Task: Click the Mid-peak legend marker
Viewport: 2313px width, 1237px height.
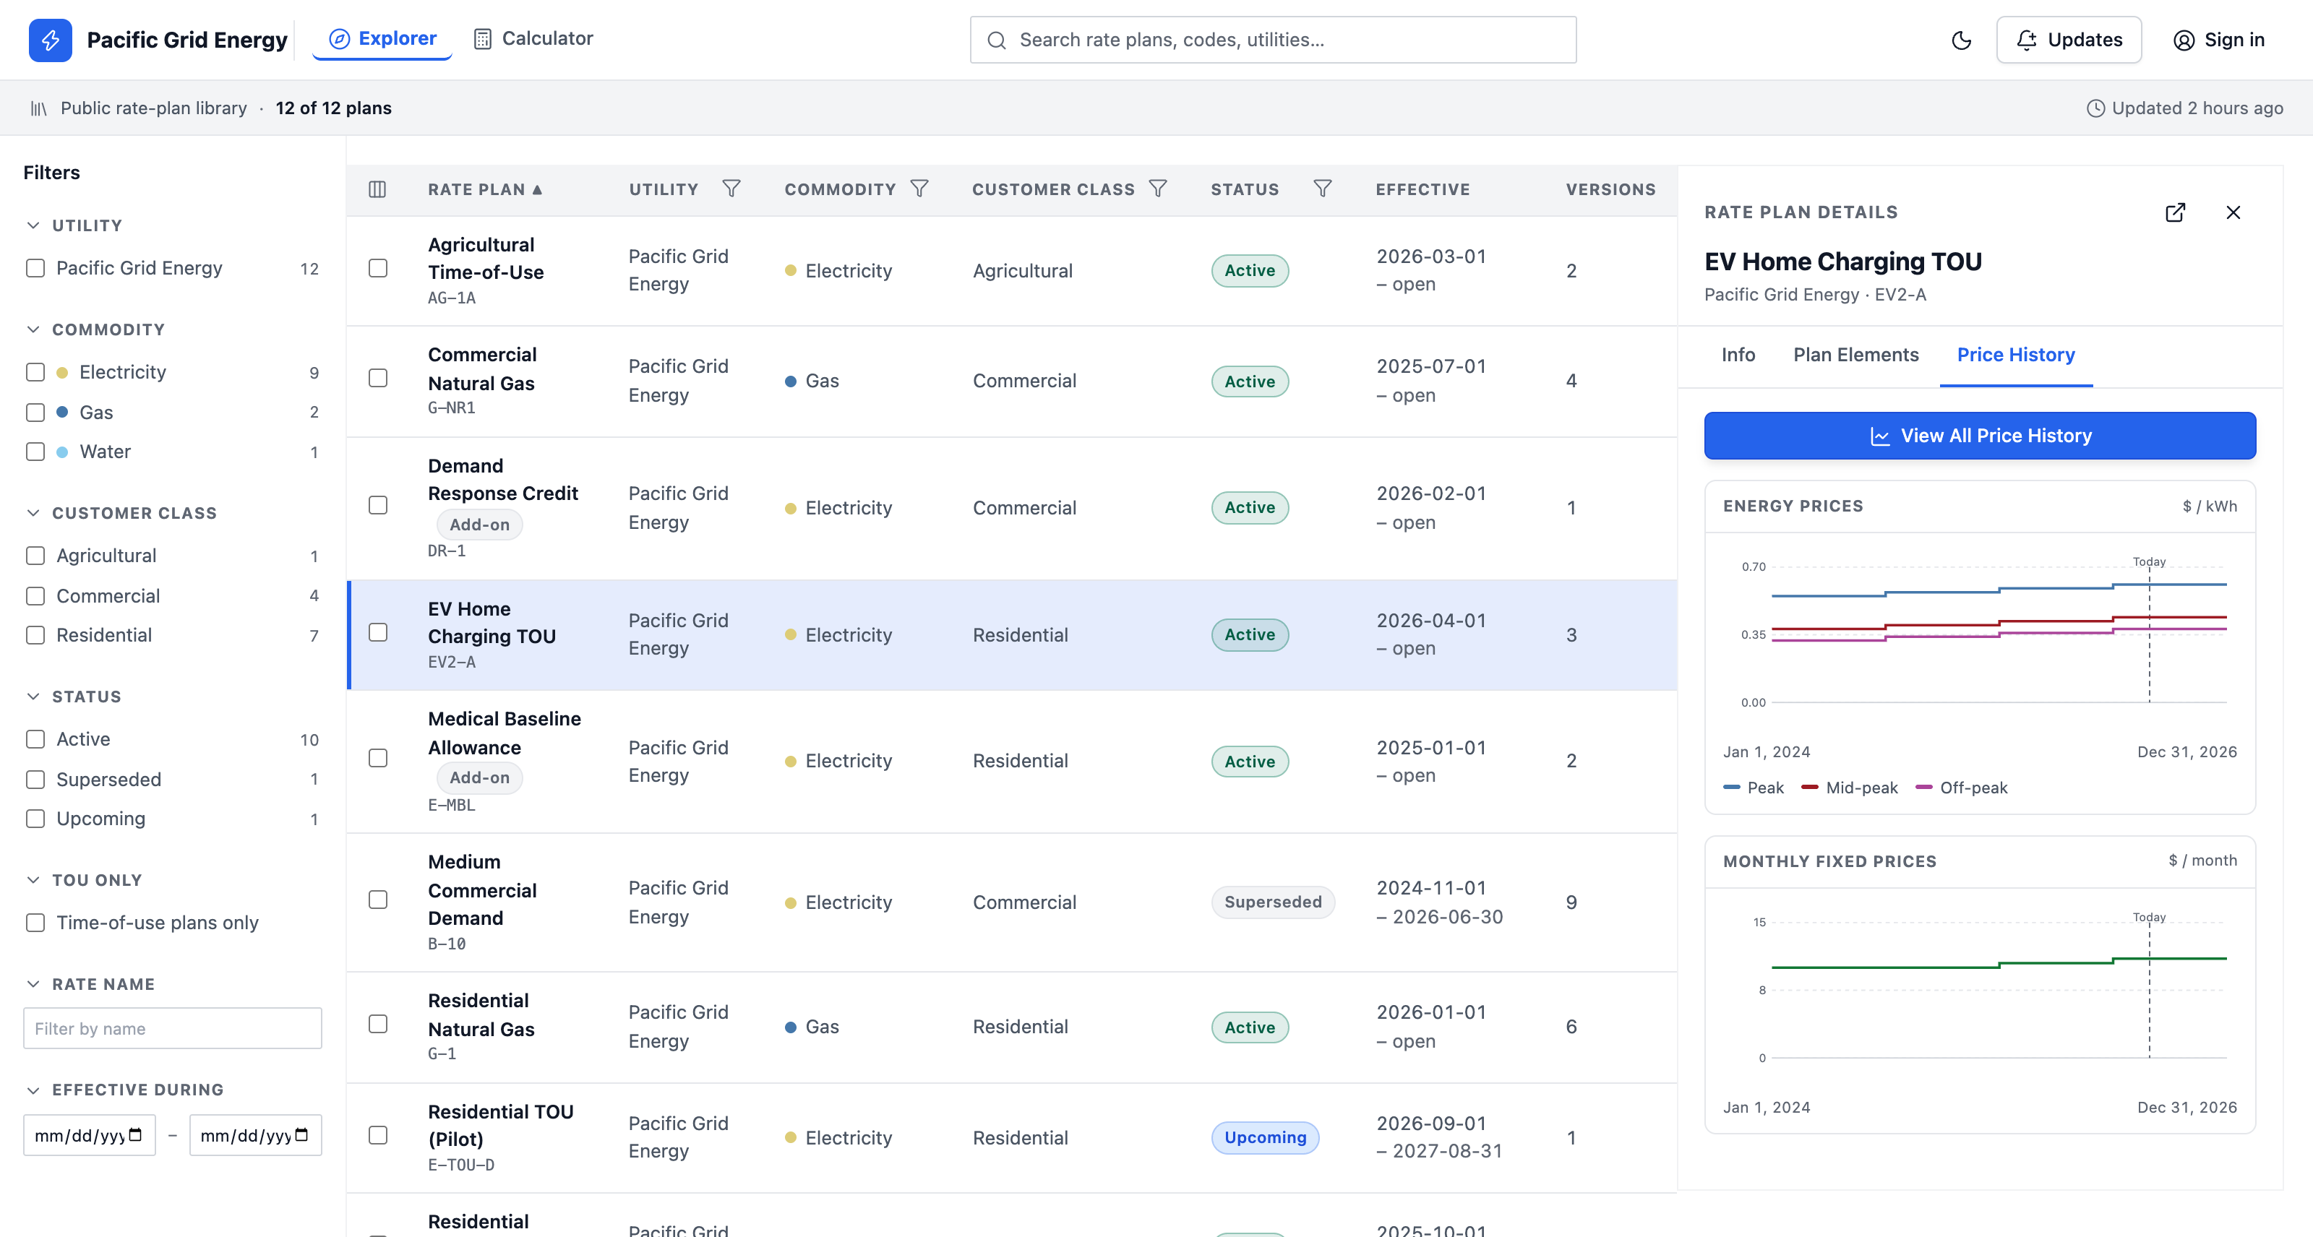Action: pos(1810,788)
